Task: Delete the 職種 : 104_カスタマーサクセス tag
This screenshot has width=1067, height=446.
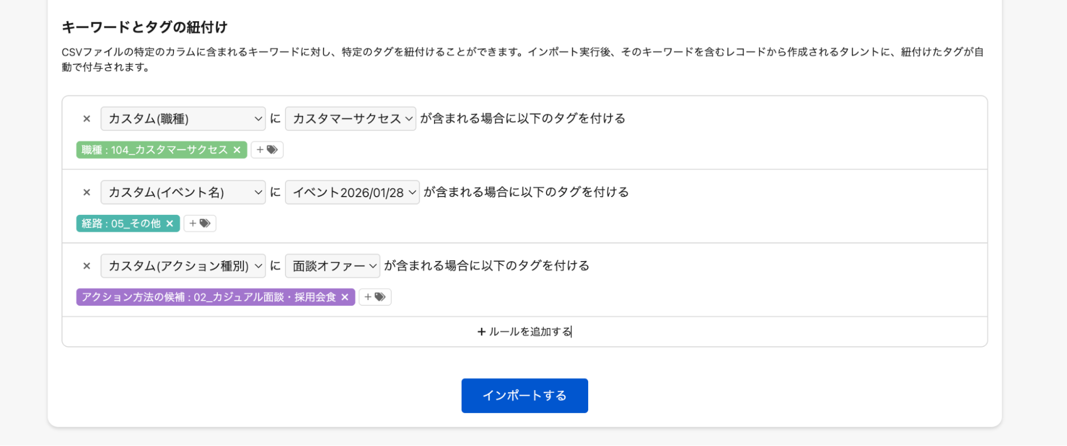Action: coord(237,150)
